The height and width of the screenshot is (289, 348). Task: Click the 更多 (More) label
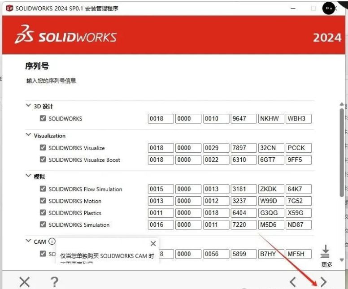[326, 264]
